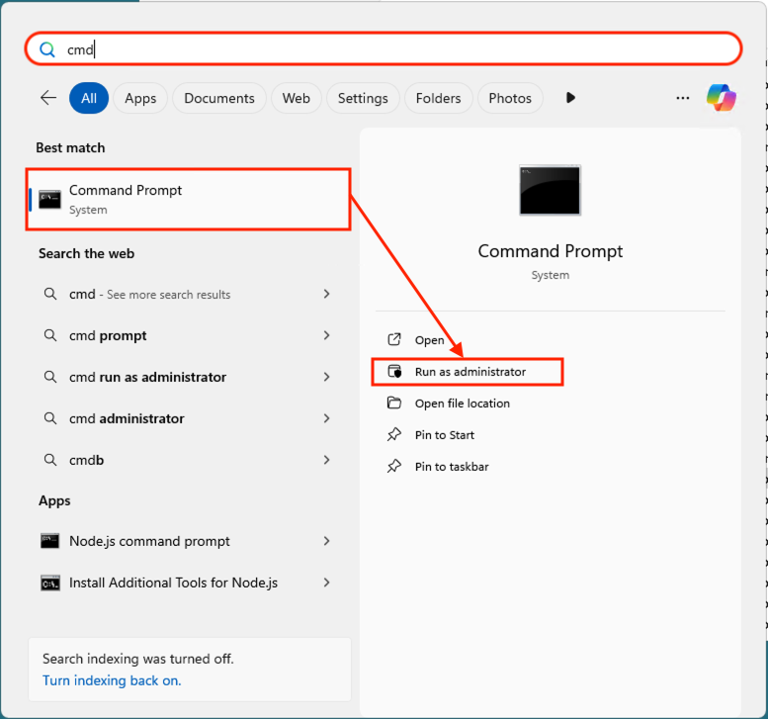Click the search magnifier icon in search box
This screenshot has width=768, height=719.
click(x=47, y=49)
